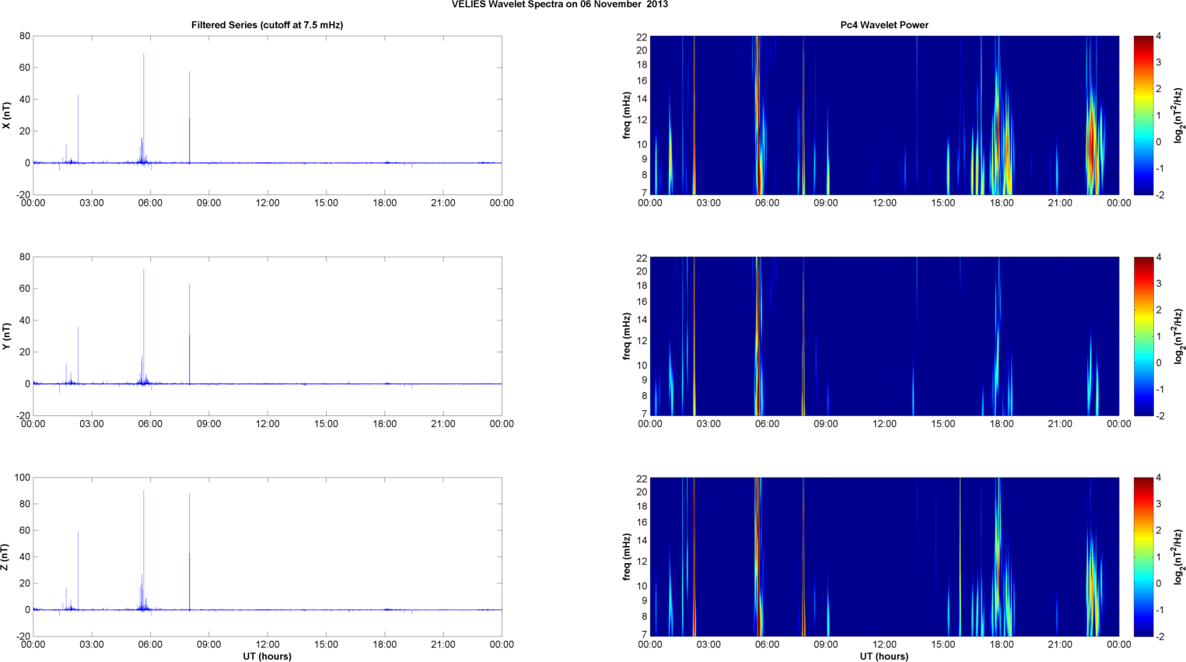Select the Y (nT) axis label

[x=7, y=336]
